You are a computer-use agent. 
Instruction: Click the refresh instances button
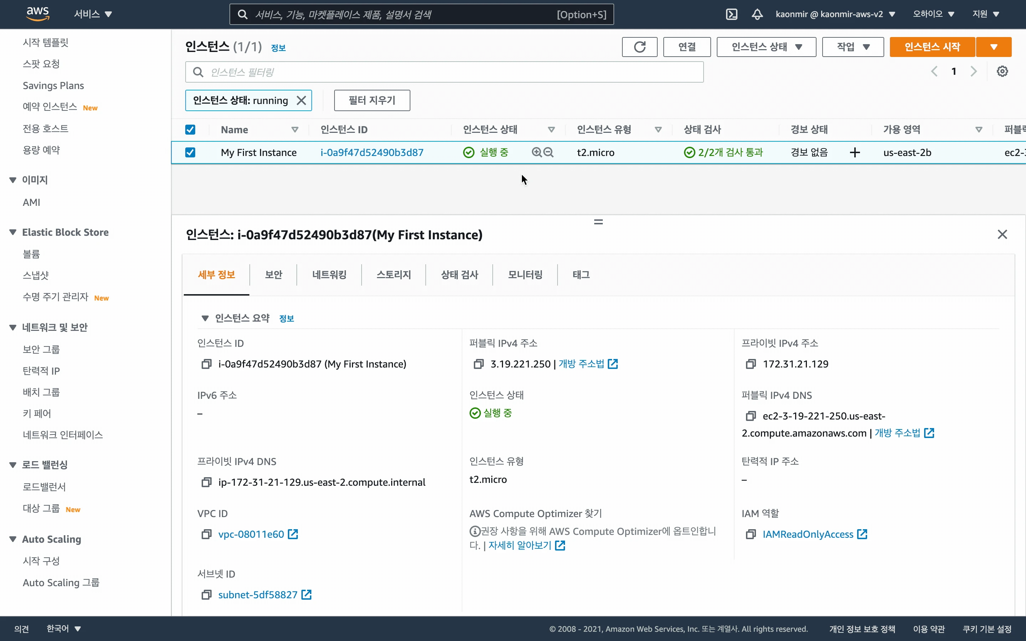coord(639,47)
